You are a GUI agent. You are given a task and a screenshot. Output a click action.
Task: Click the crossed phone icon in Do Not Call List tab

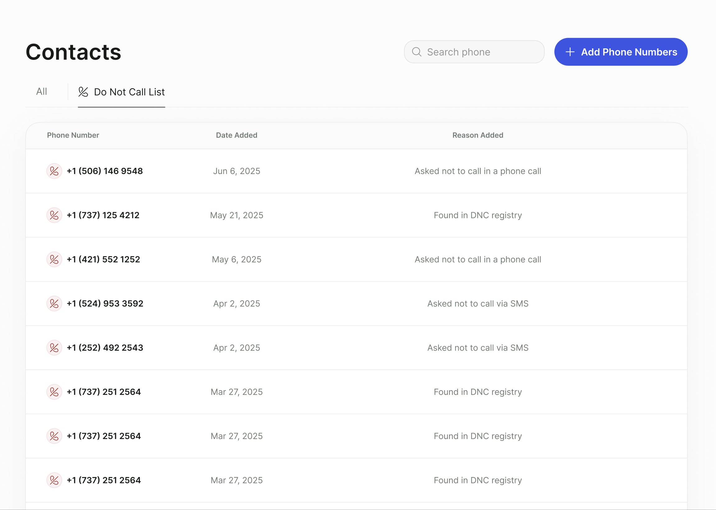[x=83, y=92]
